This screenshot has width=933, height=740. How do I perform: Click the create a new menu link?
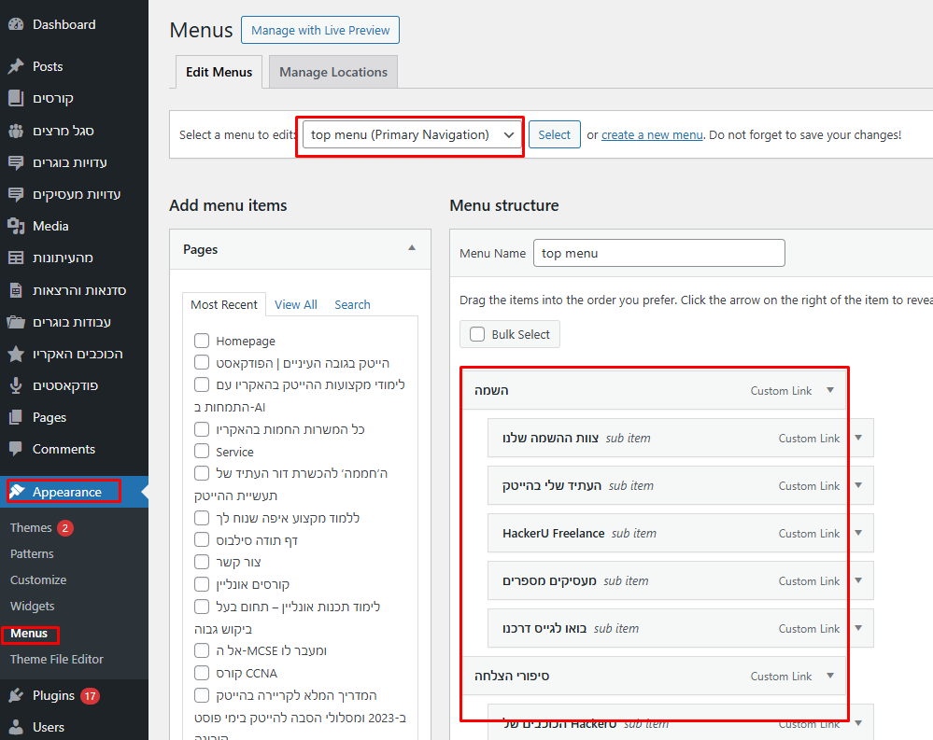click(x=652, y=134)
